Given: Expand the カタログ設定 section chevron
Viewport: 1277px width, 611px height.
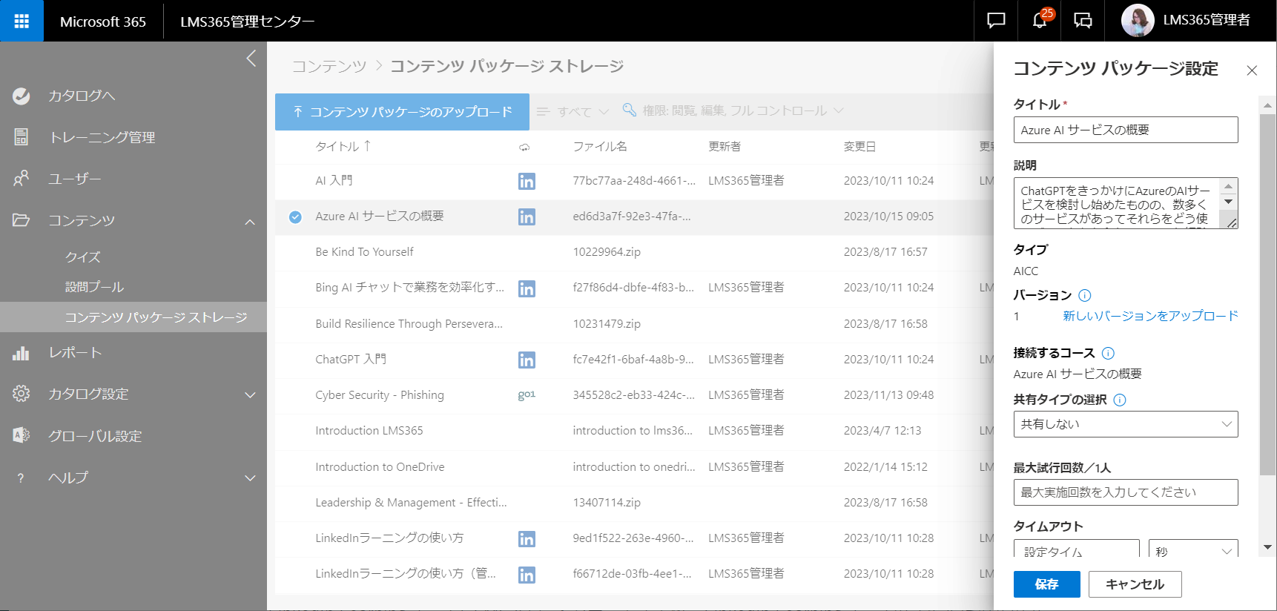Looking at the screenshot, I should click(x=250, y=394).
